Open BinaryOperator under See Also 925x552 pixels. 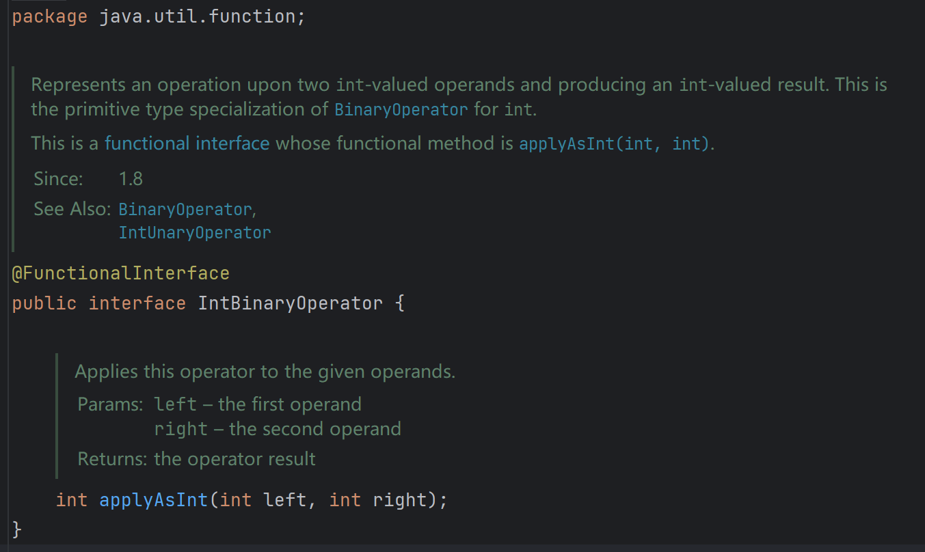click(185, 209)
